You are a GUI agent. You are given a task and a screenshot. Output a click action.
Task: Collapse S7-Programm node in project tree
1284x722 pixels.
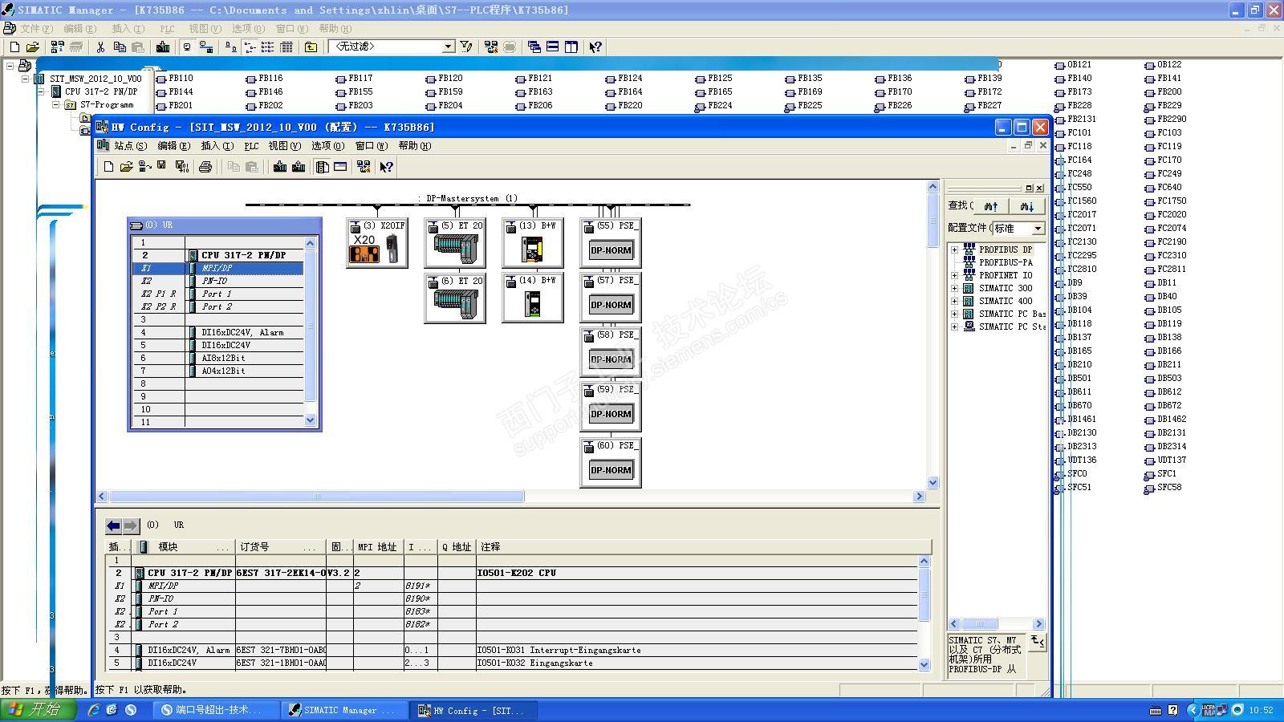[56, 105]
